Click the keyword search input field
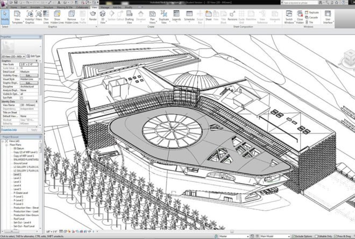The height and width of the screenshot is (239, 355). click(300, 3)
